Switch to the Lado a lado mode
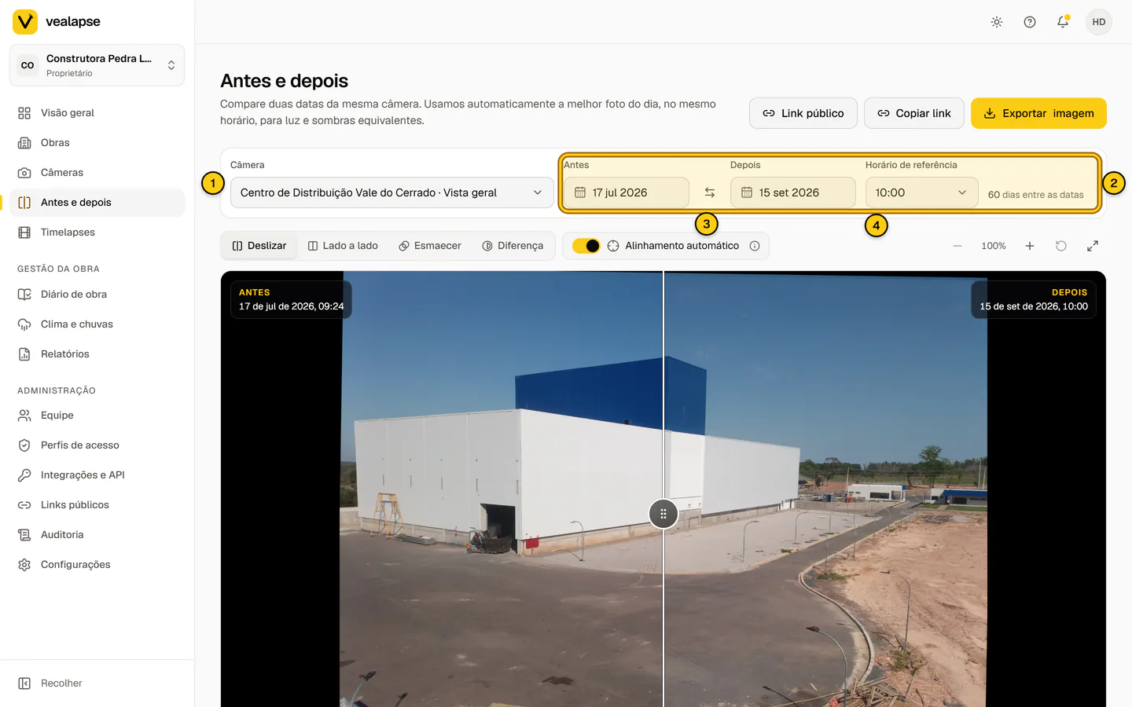Viewport: 1132px width, 707px height. [343, 246]
